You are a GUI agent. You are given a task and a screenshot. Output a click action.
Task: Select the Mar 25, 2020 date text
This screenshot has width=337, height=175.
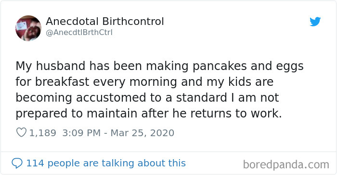pyautogui.click(x=143, y=133)
